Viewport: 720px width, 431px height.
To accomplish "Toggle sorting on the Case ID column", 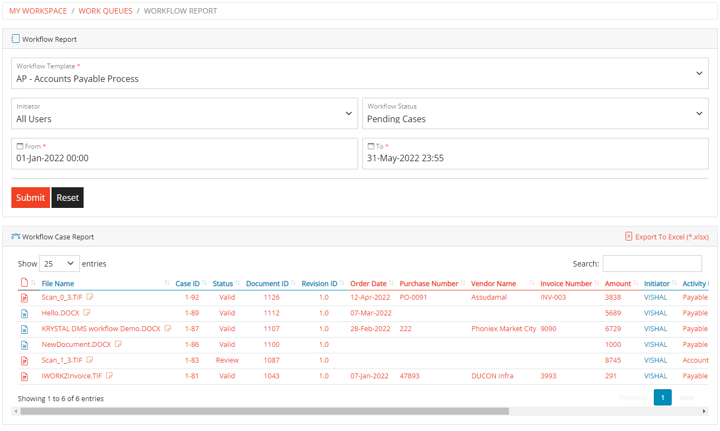I will pyautogui.click(x=187, y=283).
